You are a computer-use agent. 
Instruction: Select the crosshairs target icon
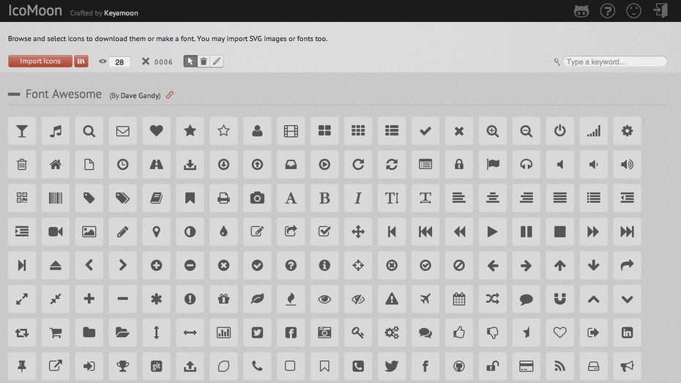pyautogui.click(x=358, y=265)
